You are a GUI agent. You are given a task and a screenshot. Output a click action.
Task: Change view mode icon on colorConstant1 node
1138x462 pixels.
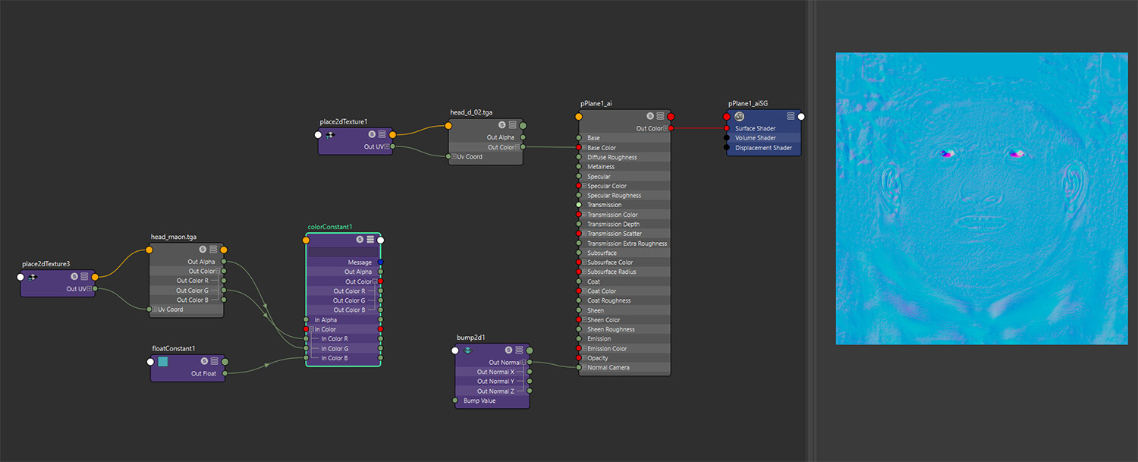(x=370, y=240)
